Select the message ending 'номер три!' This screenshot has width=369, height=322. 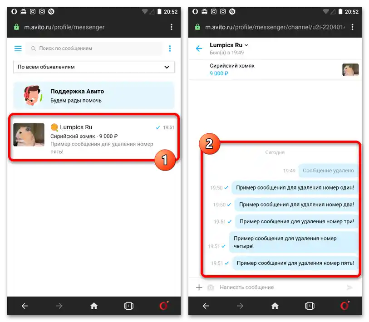tap(297, 221)
